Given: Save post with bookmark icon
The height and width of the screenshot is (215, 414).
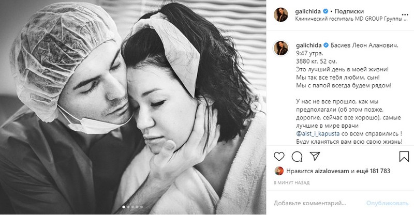Looking at the screenshot, I should click(404, 157).
